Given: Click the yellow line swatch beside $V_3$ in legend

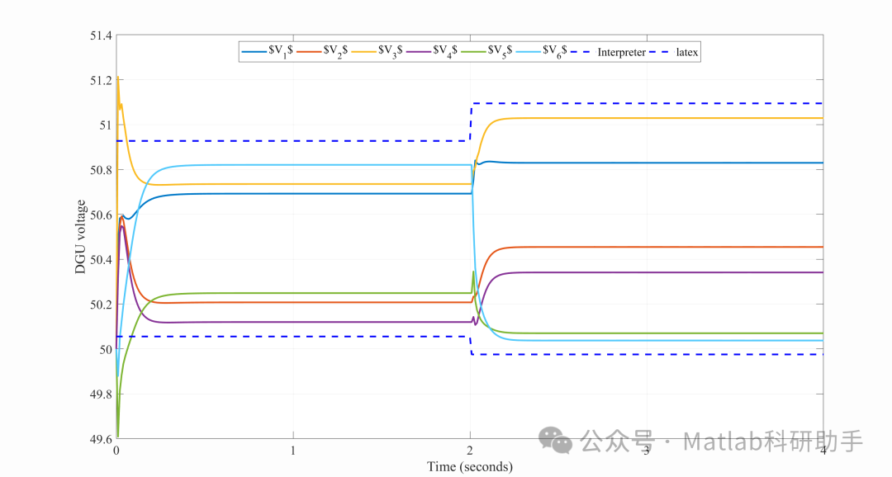Looking at the screenshot, I should tap(363, 52).
